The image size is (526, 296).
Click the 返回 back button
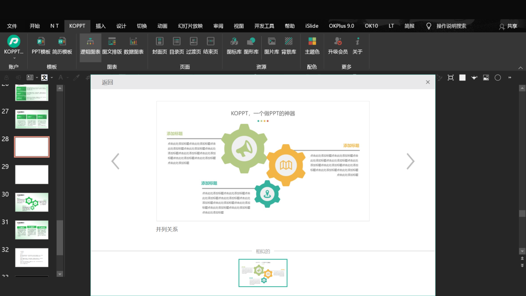click(107, 82)
